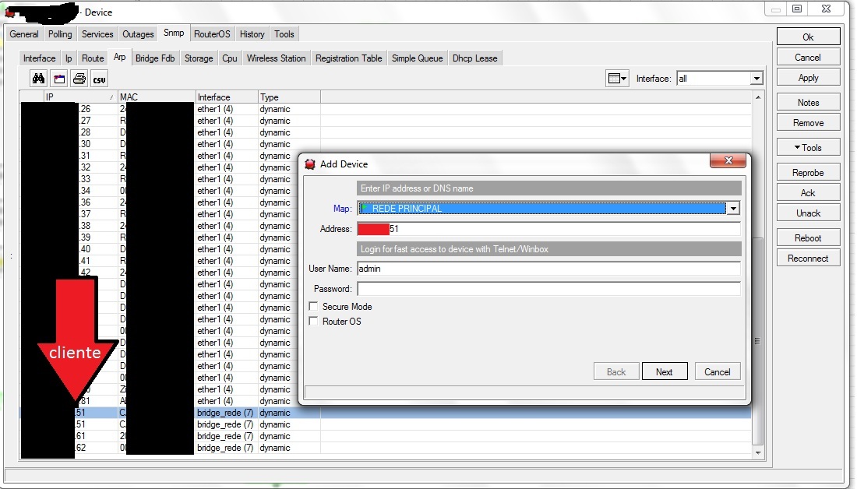This screenshot has height=489, width=857.
Task: Open the Polling tab
Action: 60,34
